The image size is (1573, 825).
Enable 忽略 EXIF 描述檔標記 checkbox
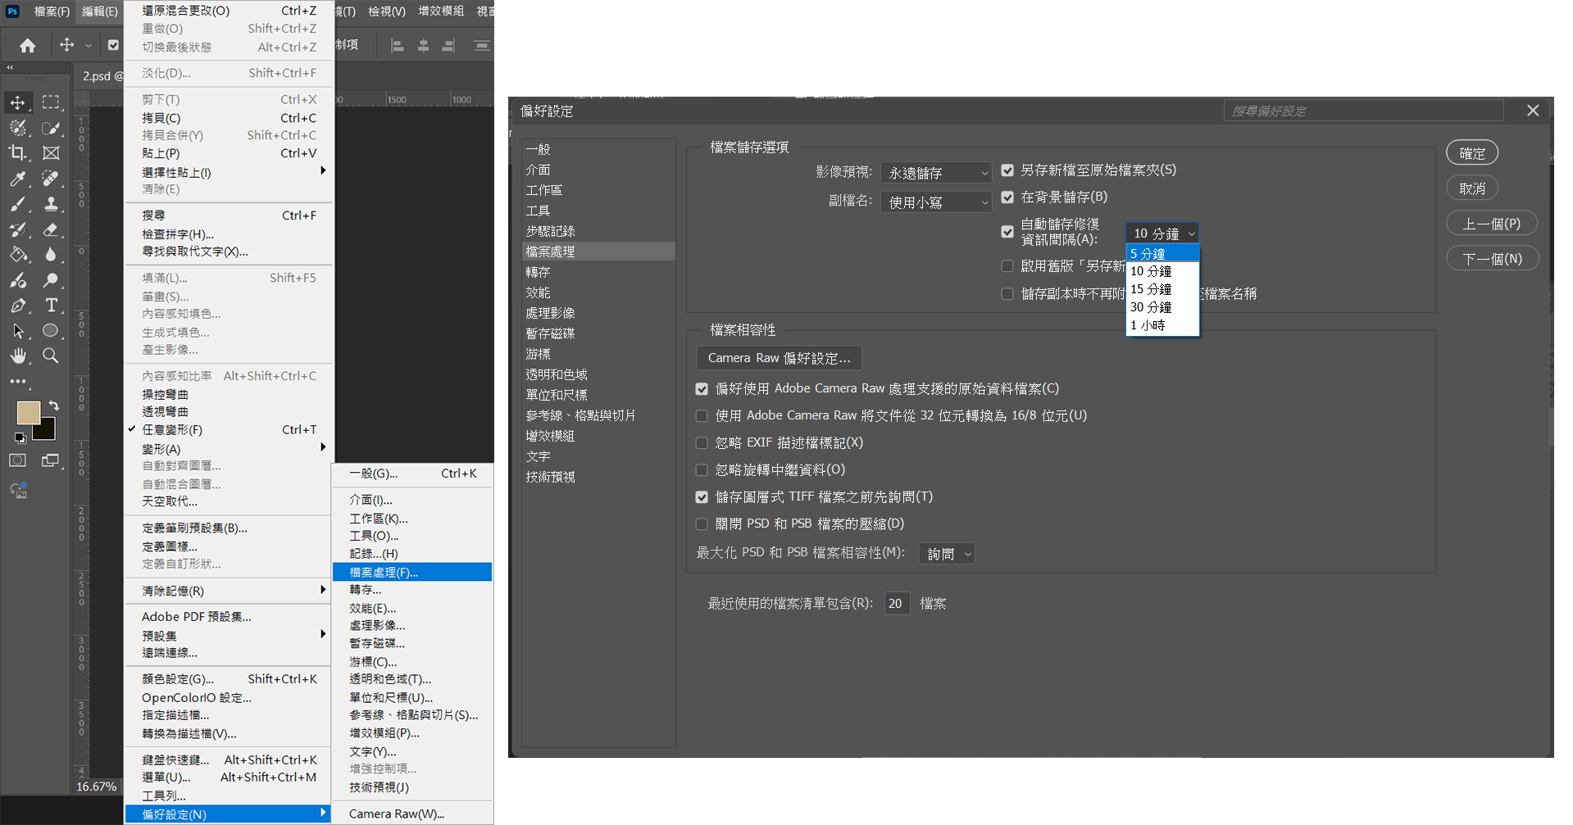click(x=702, y=443)
